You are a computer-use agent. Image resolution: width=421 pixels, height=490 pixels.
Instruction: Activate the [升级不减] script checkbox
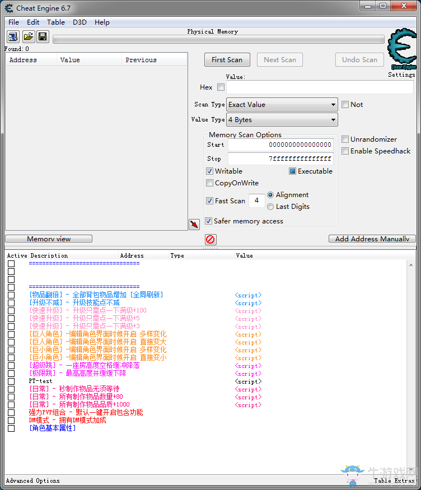point(11,303)
